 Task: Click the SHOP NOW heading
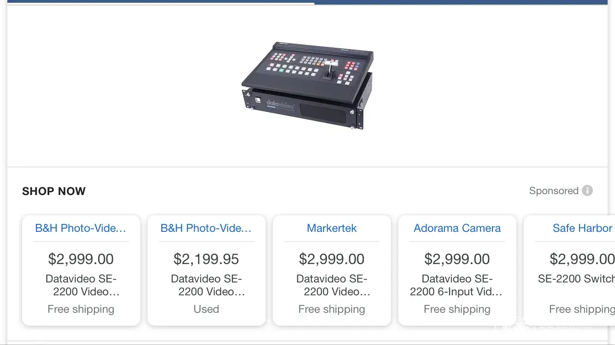pyautogui.click(x=54, y=191)
